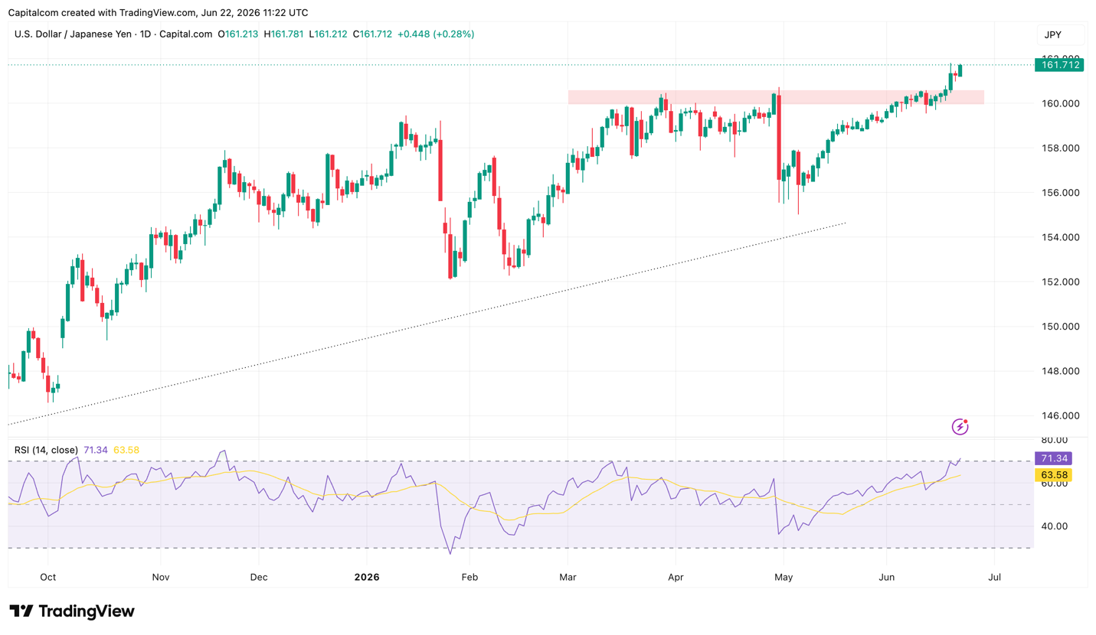
Task: Click the purple lightning flash icon
Action: tap(960, 426)
